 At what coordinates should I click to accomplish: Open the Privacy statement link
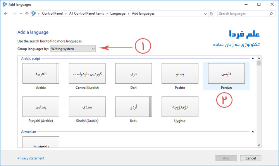31,158
